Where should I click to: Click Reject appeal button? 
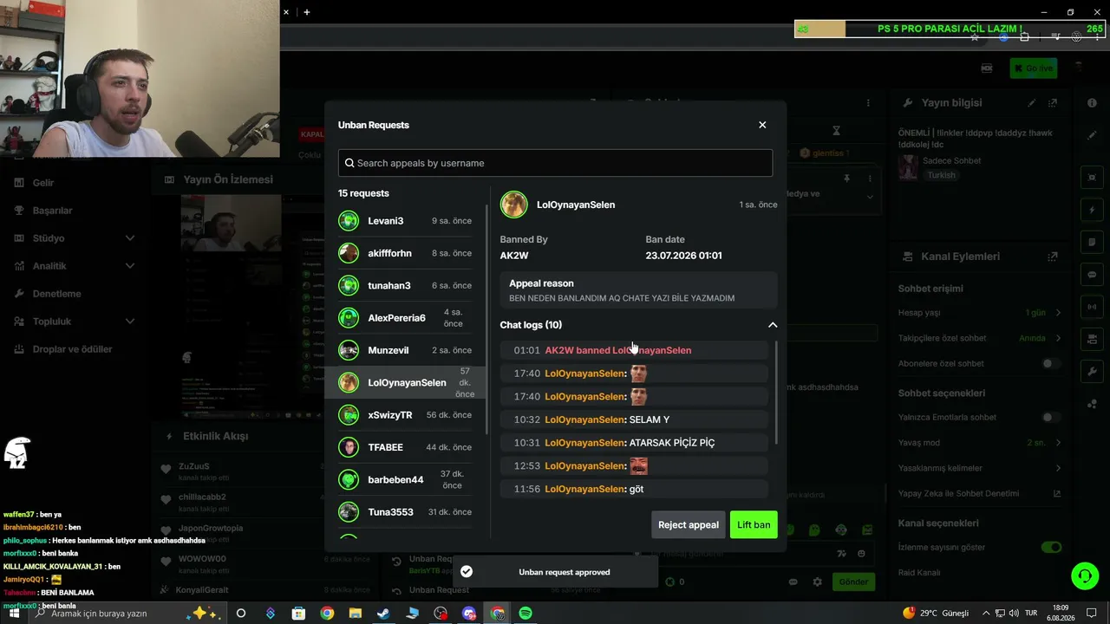coord(689,524)
